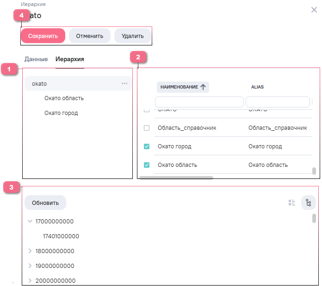
Task: Switch to list view icon
Action: tap(292, 203)
